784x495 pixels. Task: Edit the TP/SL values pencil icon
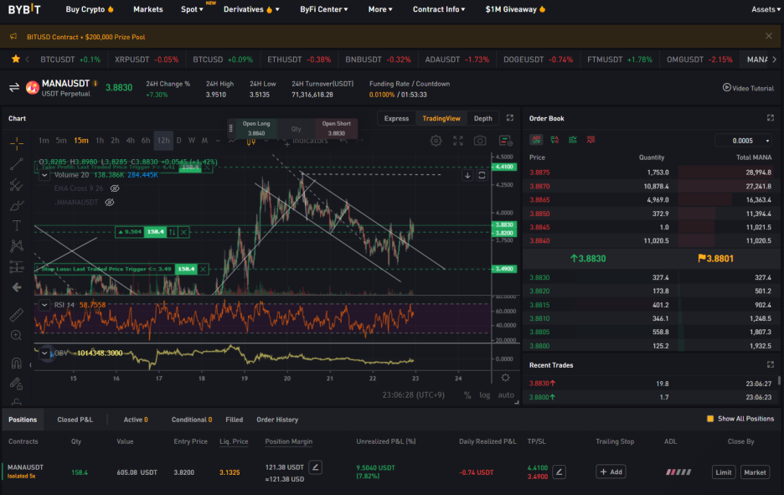pos(560,472)
